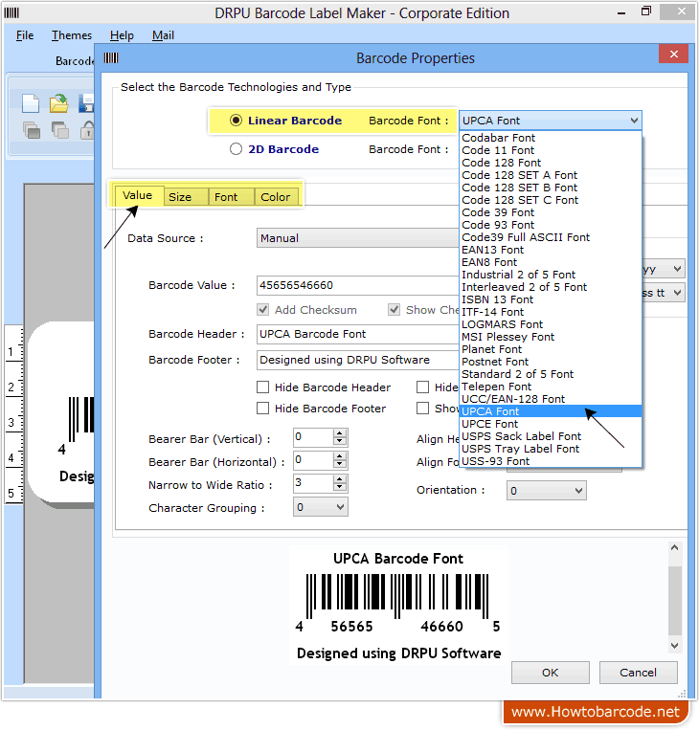The image size is (699, 730).
Task: Toggle the Show Checksum checkbox
Action: point(395,310)
